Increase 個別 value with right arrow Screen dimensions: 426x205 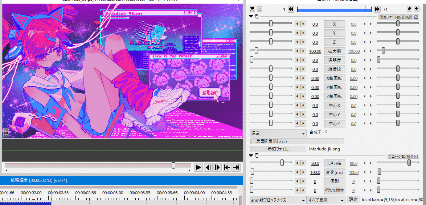pos(303,181)
